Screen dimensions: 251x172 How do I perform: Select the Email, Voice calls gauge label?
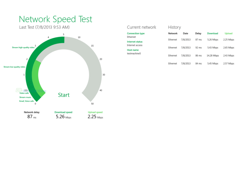click(x=27, y=101)
